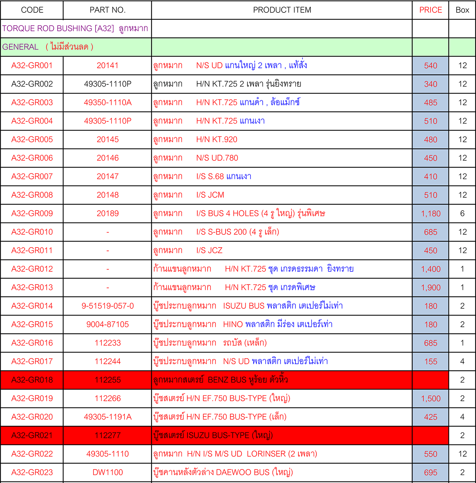This screenshot has height=483, width=476.
Task: Select the DAEWOO BUS product item
Action: click(x=282, y=472)
